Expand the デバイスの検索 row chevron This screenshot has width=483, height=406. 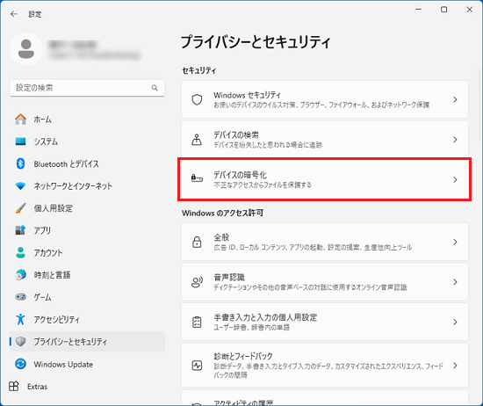455,140
